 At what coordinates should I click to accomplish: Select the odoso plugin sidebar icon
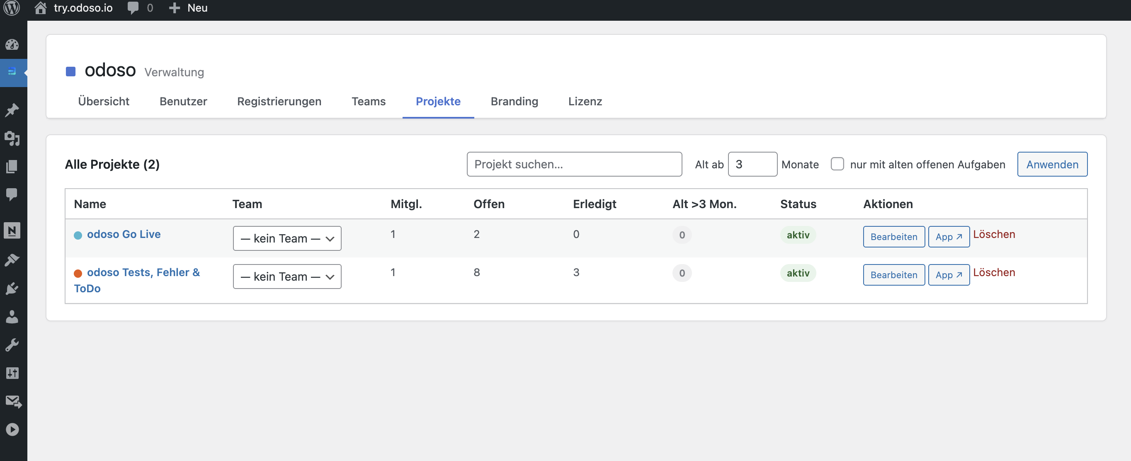point(12,72)
